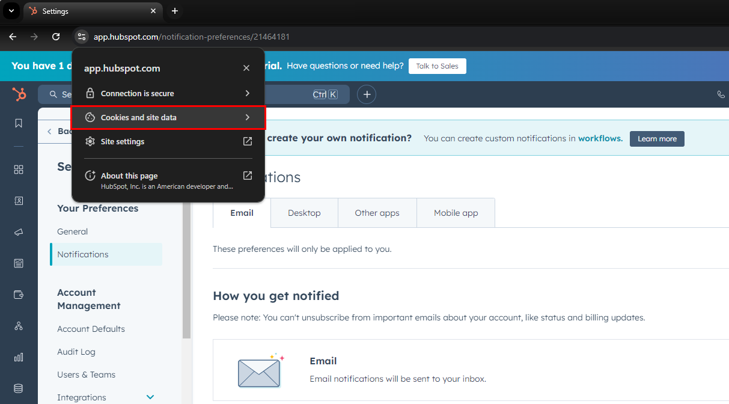Close the Settings browser tab

154,11
